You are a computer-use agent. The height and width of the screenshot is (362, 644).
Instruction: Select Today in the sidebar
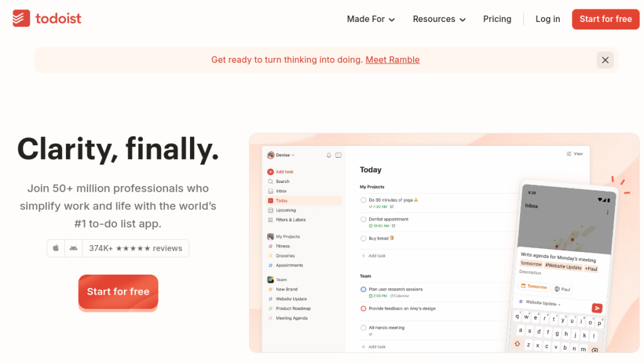click(x=281, y=200)
